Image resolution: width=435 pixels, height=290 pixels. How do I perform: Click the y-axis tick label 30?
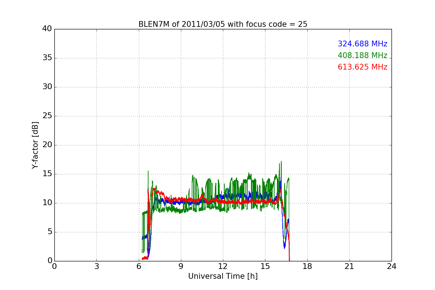tap(47, 87)
